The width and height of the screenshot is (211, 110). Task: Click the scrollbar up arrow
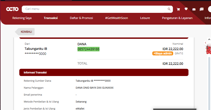[x=209, y=39]
